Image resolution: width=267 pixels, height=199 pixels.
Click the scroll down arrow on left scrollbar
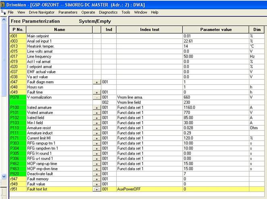(x=4, y=176)
